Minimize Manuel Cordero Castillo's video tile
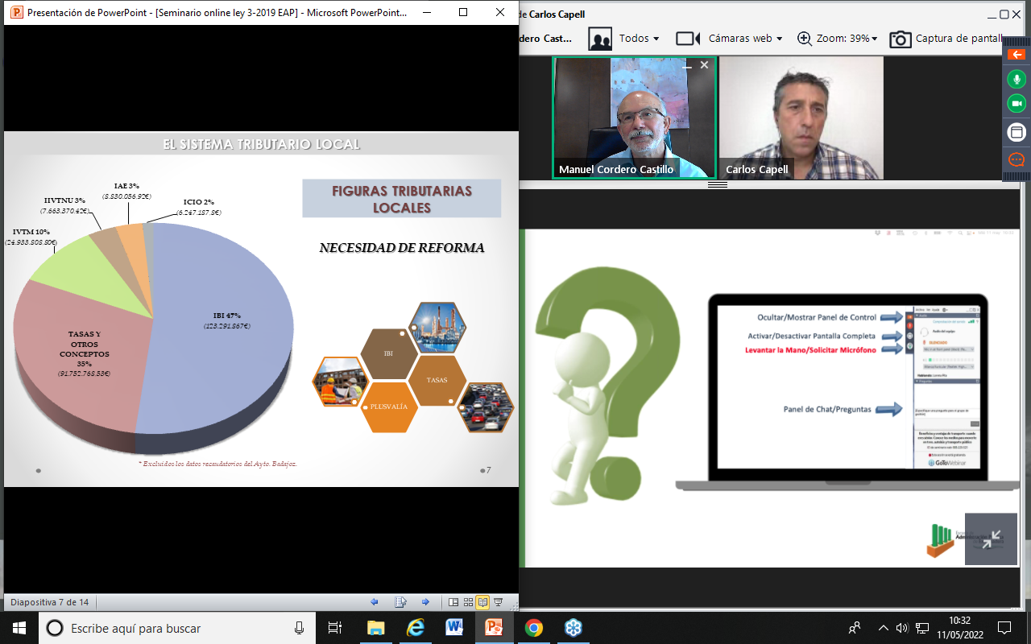1031x644 pixels. point(687,66)
